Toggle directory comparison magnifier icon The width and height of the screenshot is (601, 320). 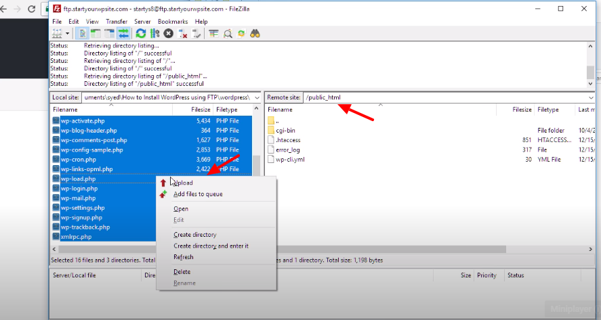[x=228, y=34]
